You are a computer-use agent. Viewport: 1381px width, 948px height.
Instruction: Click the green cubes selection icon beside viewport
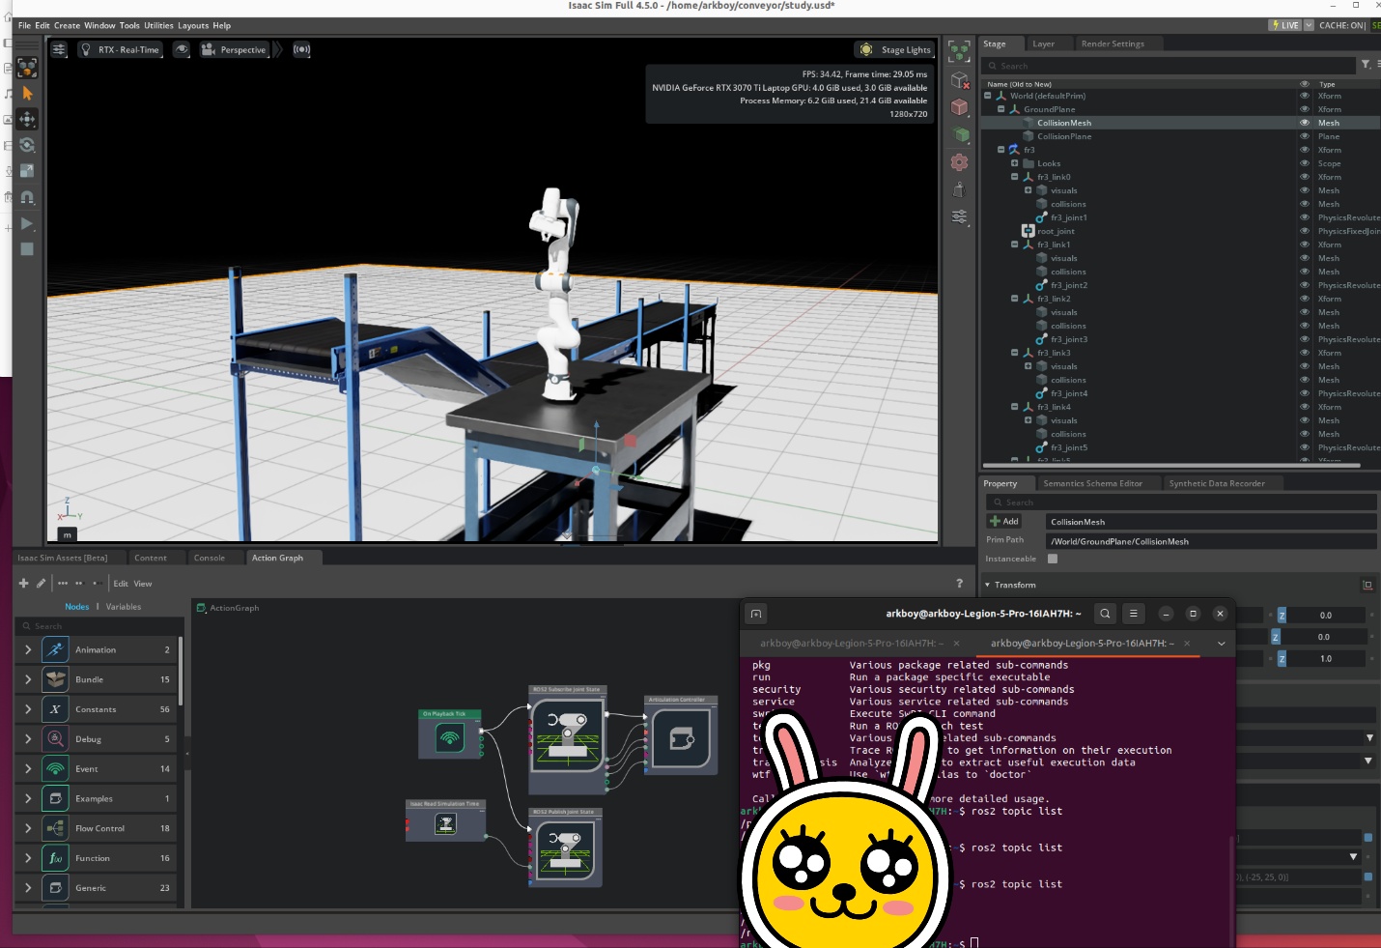(x=959, y=52)
